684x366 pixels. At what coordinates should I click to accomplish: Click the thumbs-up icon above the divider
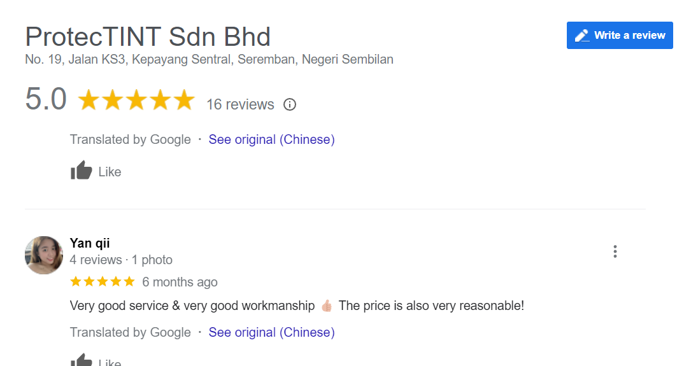81,171
